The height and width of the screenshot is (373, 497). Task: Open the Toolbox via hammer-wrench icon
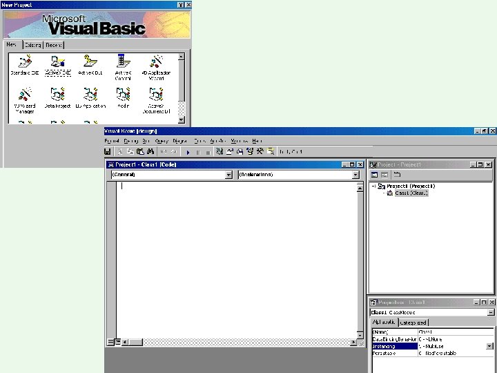point(260,151)
